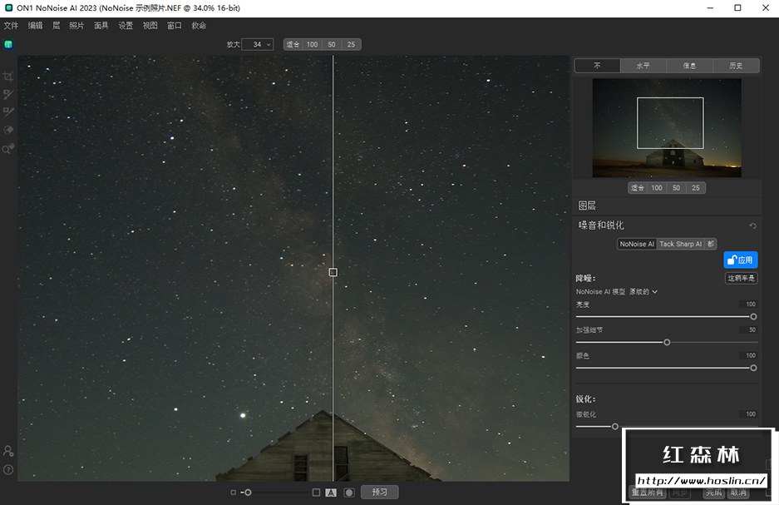This screenshot has height=505, width=779.
Task: Expand the NoNoise AI 模型 dropdown
Action: pyautogui.click(x=643, y=292)
